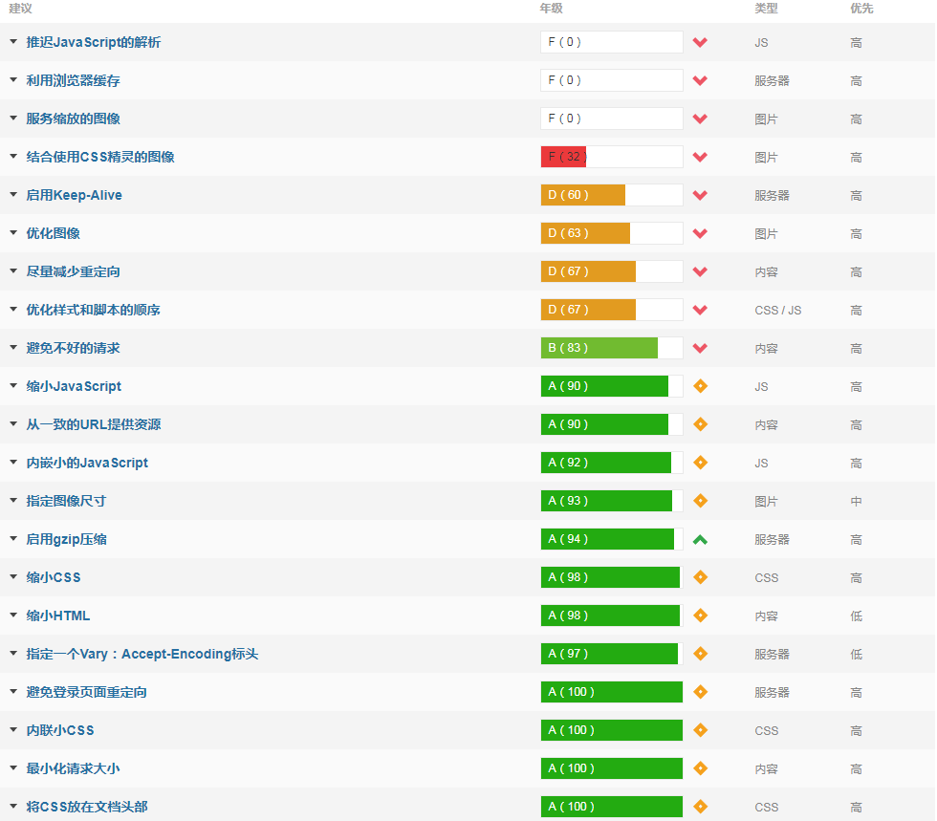Sort by the 年级 column header
937x821 pixels.
pyautogui.click(x=551, y=9)
